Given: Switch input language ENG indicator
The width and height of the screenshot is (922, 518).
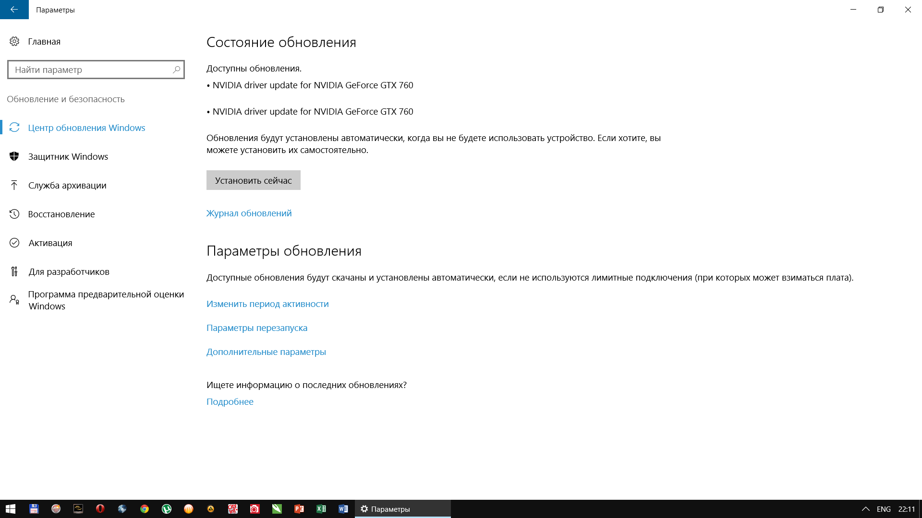Looking at the screenshot, I should (883, 509).
